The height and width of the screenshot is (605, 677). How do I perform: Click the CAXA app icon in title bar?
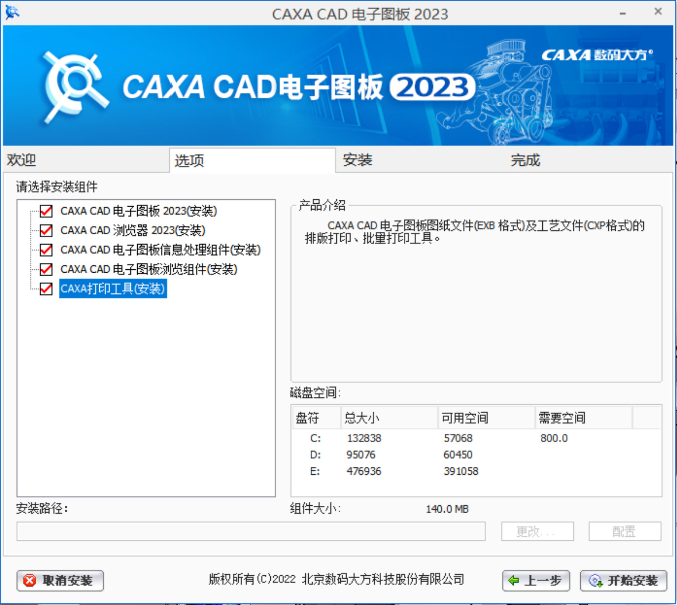(12, 13)
